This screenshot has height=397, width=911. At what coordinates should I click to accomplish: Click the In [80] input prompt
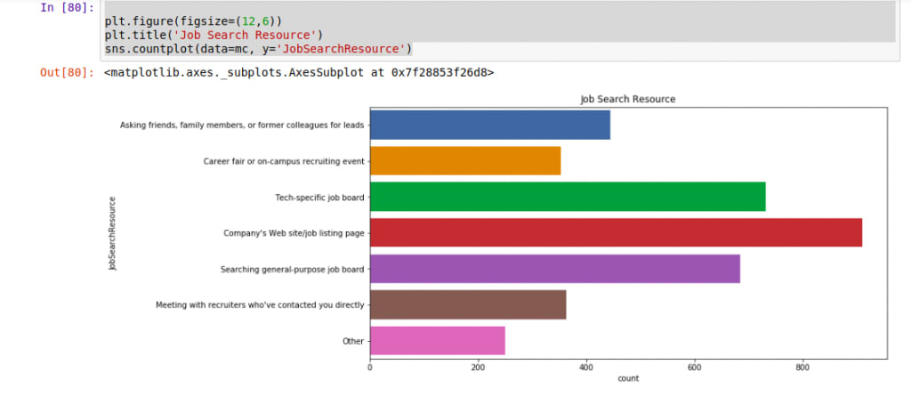pyautogui.click(x=67, y=7)
